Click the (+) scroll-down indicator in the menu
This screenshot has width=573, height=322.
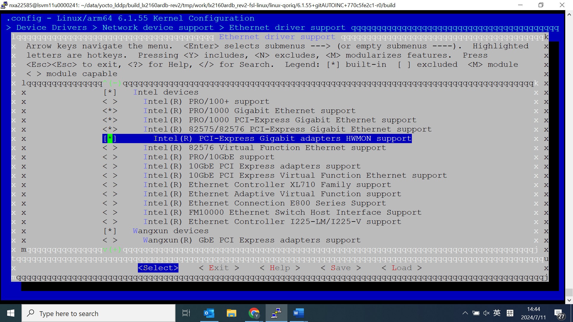coord(115,250)
